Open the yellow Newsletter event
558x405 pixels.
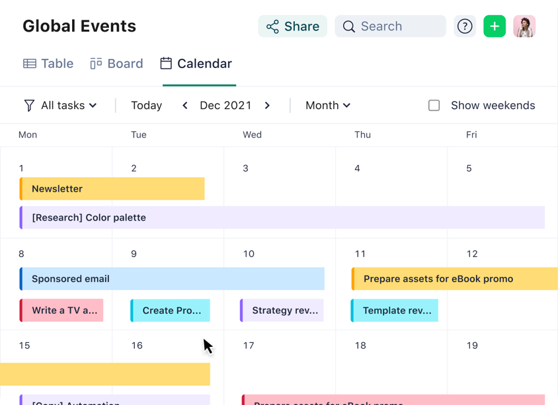112,189
